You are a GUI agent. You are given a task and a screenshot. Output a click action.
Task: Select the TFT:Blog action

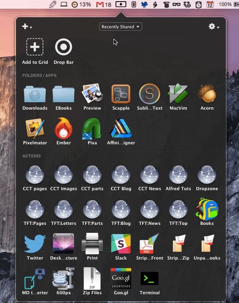point(121,209)
